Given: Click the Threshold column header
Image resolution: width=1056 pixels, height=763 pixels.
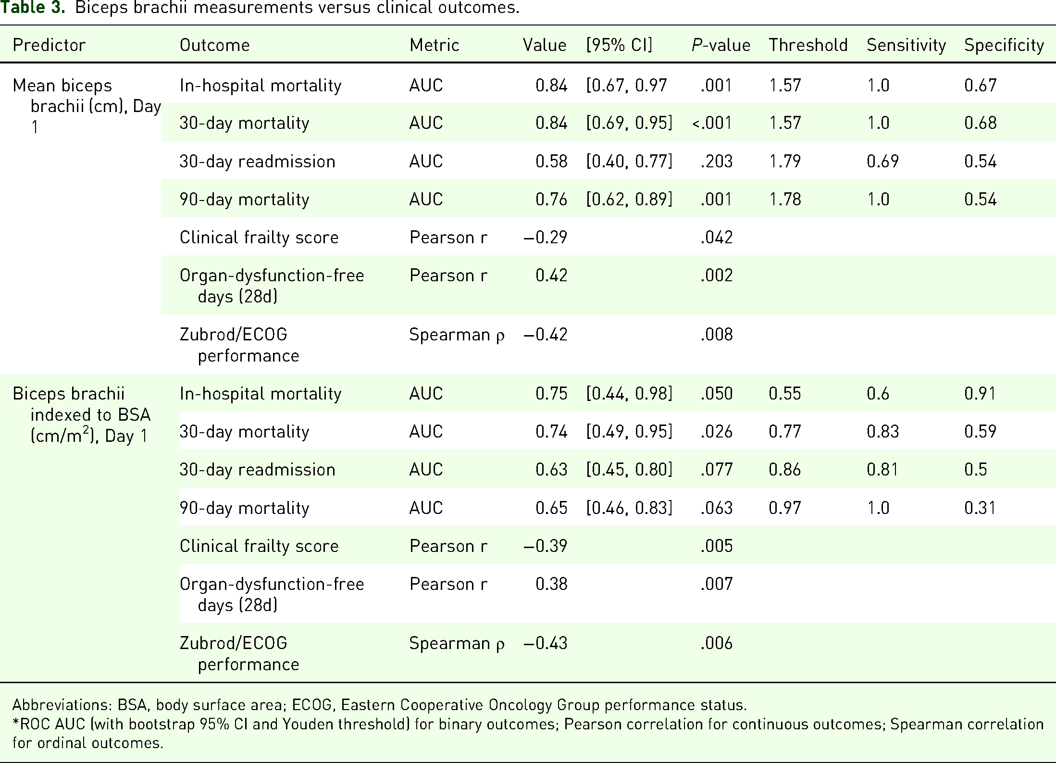Looking at the screenshot, I should pyautogui.click(x=808, y=45).
